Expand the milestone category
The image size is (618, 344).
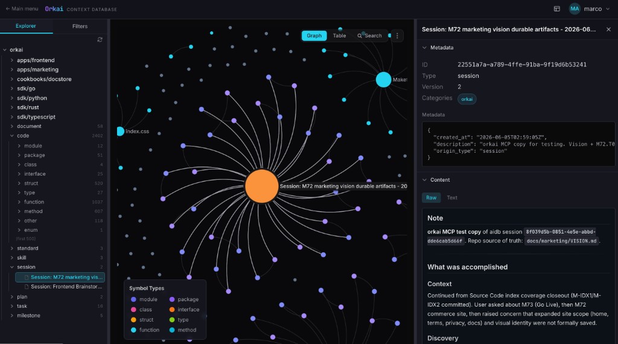pyautogui.click(x=12, y=316)
